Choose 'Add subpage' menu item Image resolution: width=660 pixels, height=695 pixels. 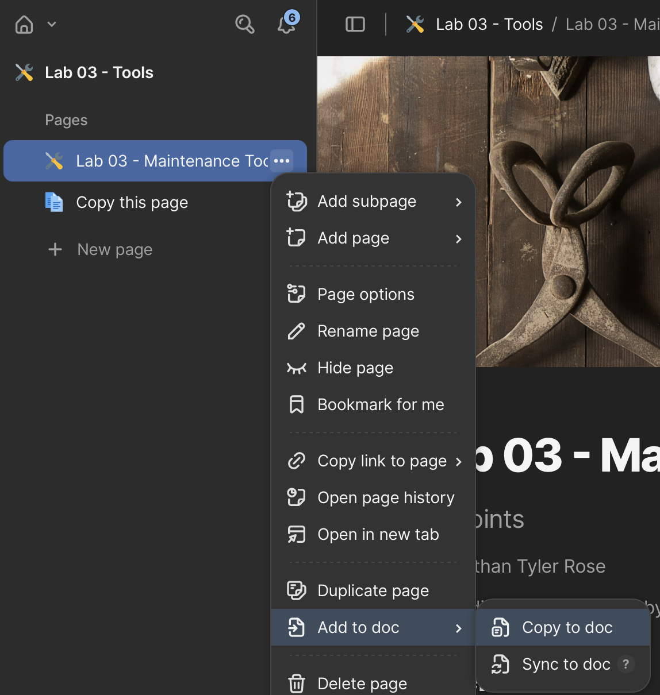tap(374, 202)
